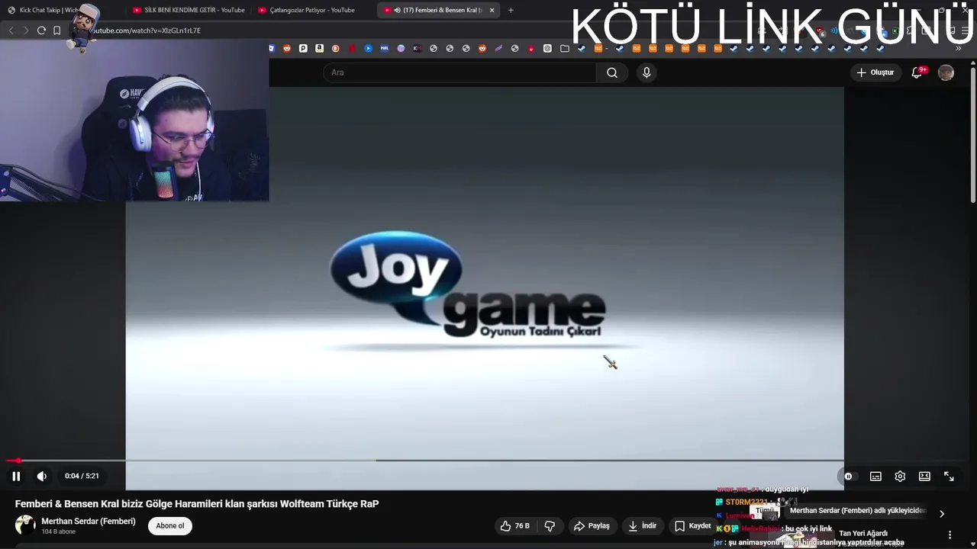Close the 'Femberi & Bensen Kral' tab
The width and height of the screenshot is (977, 549).
492,10
